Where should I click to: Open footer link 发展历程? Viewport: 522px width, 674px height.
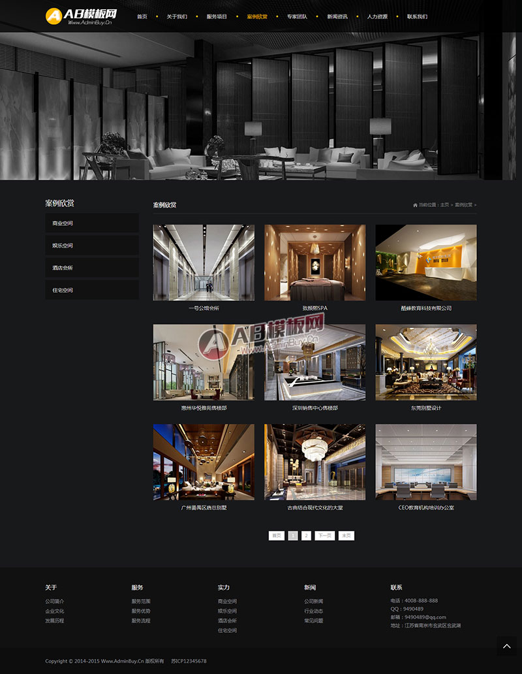click(55, 620)
